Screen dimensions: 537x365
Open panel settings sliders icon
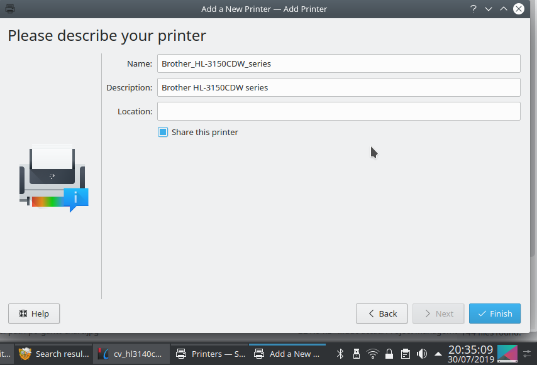(527, 354)
